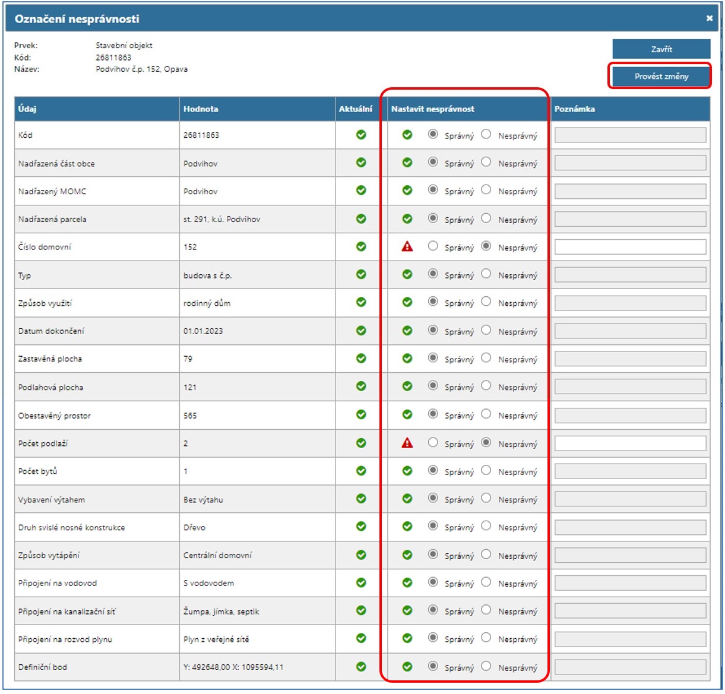Screen dimensions: 725x694
Task: Click Aktuální checkmark for Datum dokončení
Action: tap(361, 331)
